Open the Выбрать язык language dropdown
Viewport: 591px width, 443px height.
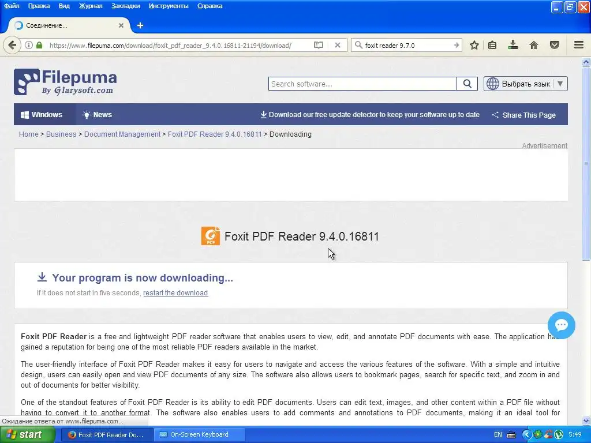click(x=525, y=84)
